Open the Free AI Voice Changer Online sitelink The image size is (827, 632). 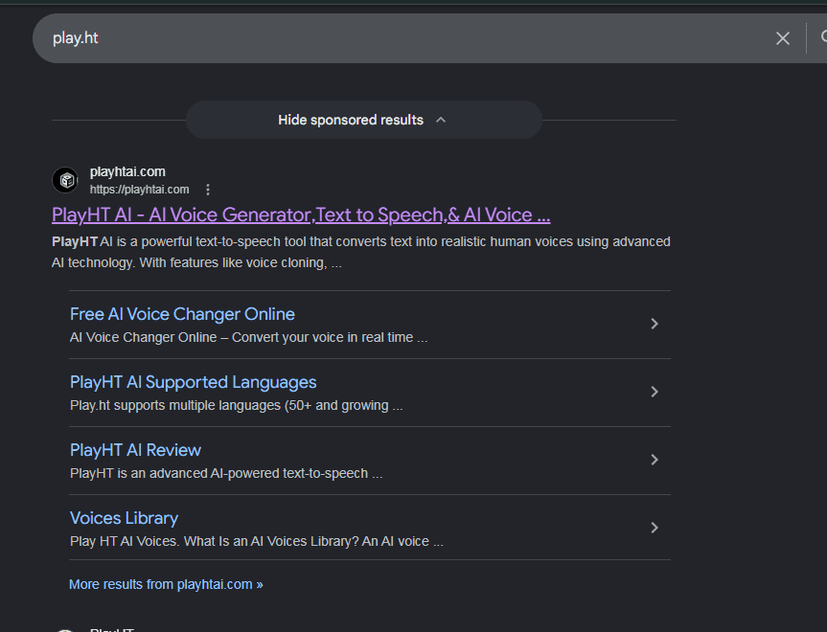click(x=182, y=314)
